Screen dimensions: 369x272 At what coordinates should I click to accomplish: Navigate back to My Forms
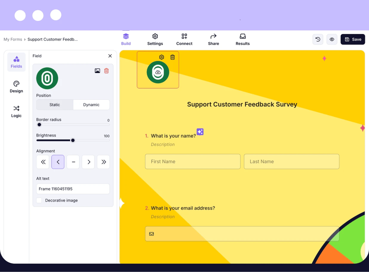(x=13, y=39)
